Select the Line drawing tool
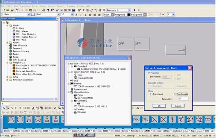216x138 pixels. 12,108
